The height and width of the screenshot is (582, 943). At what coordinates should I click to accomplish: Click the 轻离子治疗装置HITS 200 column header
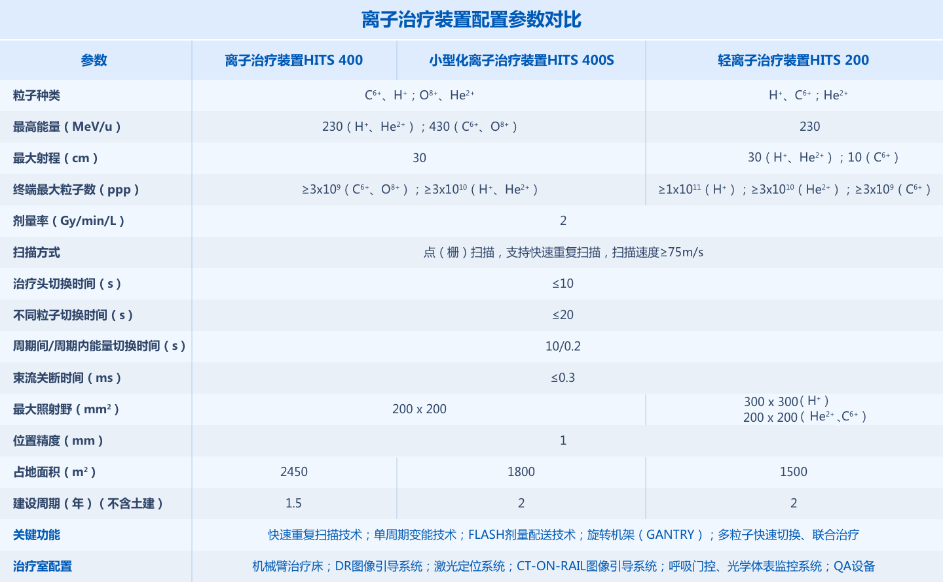click(x=793, y=60)
